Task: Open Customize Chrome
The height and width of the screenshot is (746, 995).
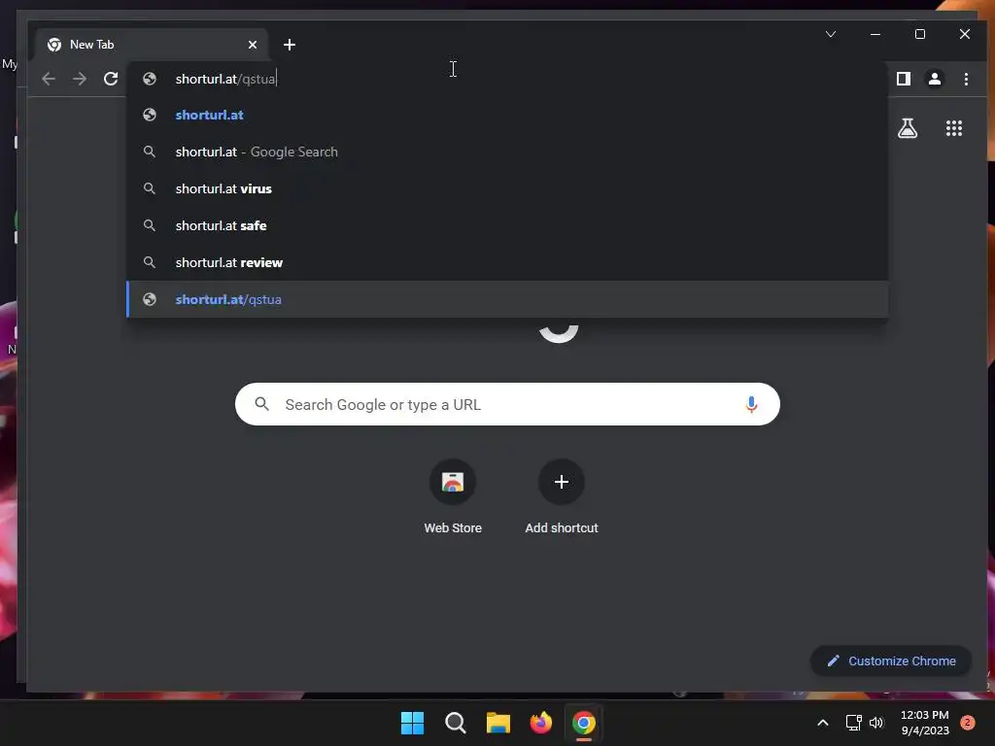Action: (x=891, y=661)
